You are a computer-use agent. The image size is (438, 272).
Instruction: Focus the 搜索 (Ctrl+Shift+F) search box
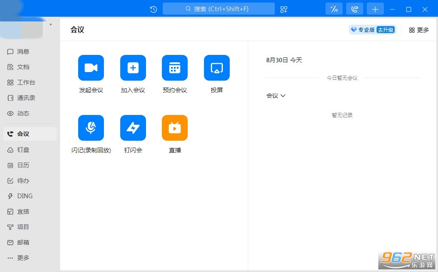point(219,9)
